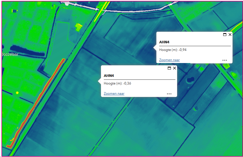Viewport: 243px width, 157px height.
Task: Select the AHN4 title above Hoogte -0,36
Action: 109,75
